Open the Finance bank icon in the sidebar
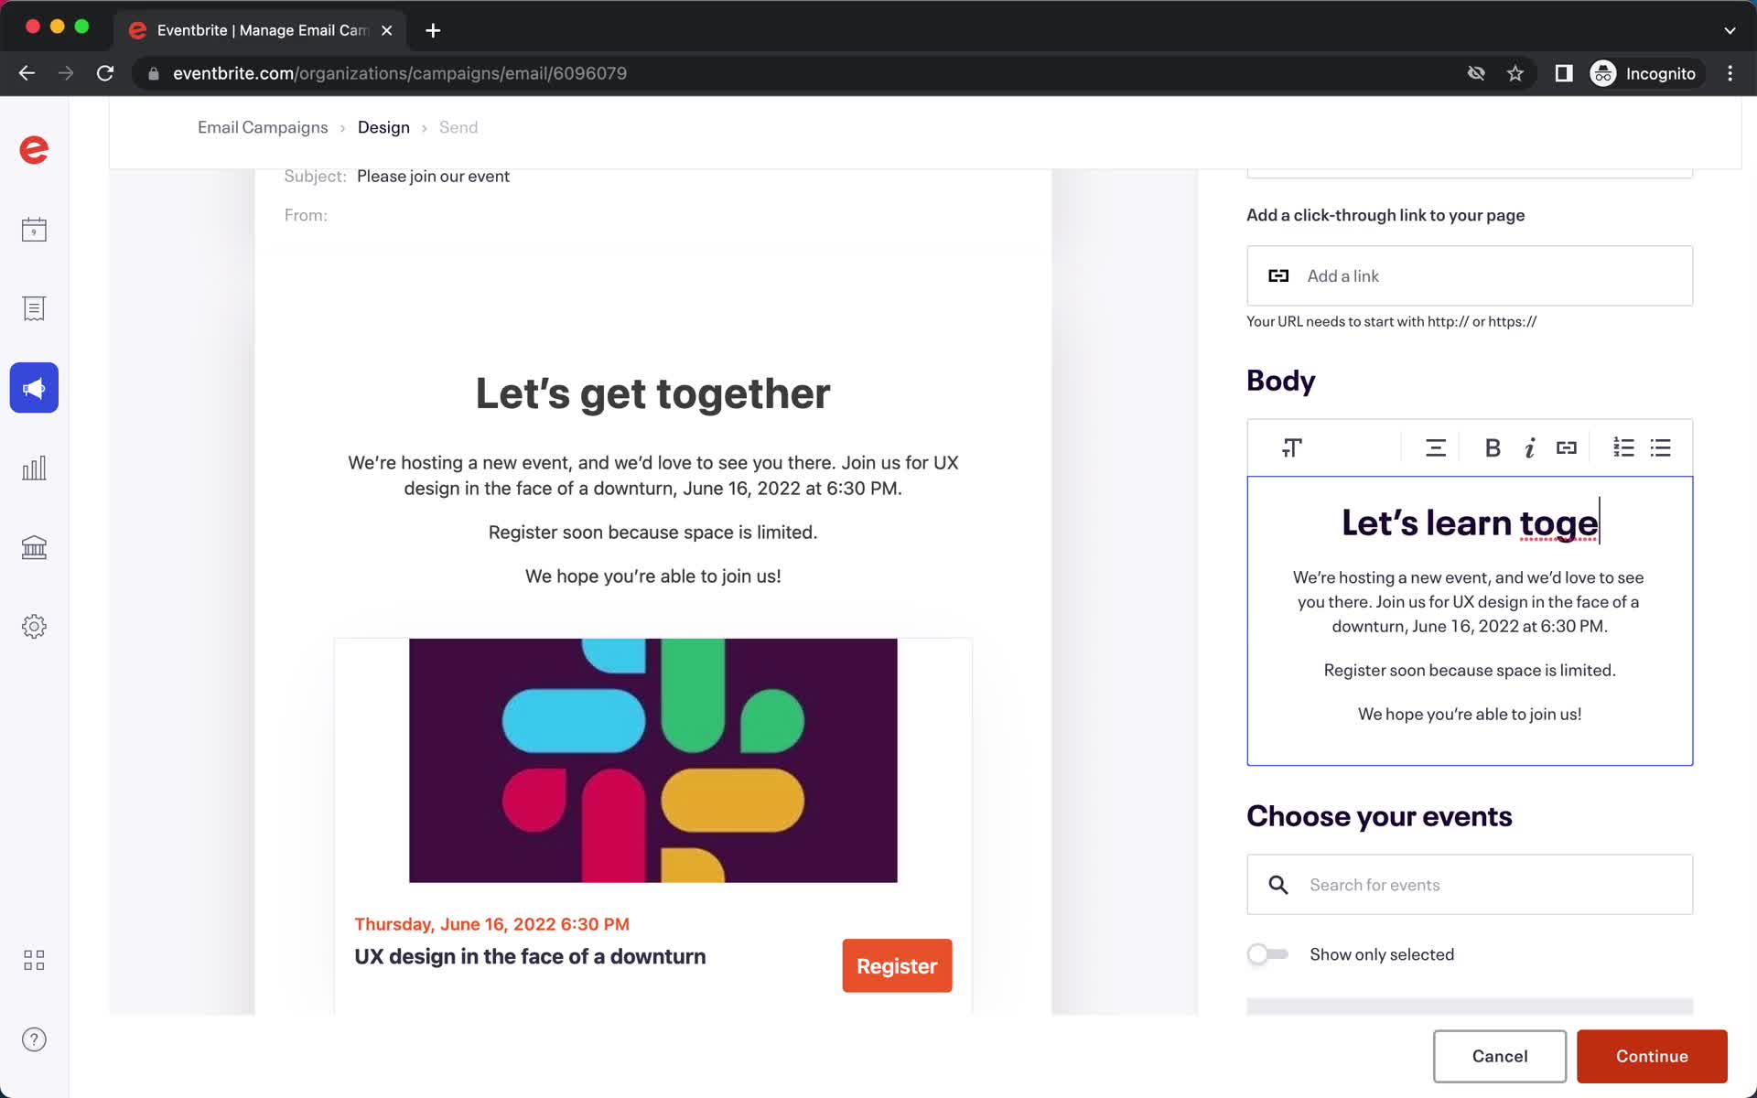Image resolution: width=1757 pixels, height=1098 pixels. [x=34, y=547]
